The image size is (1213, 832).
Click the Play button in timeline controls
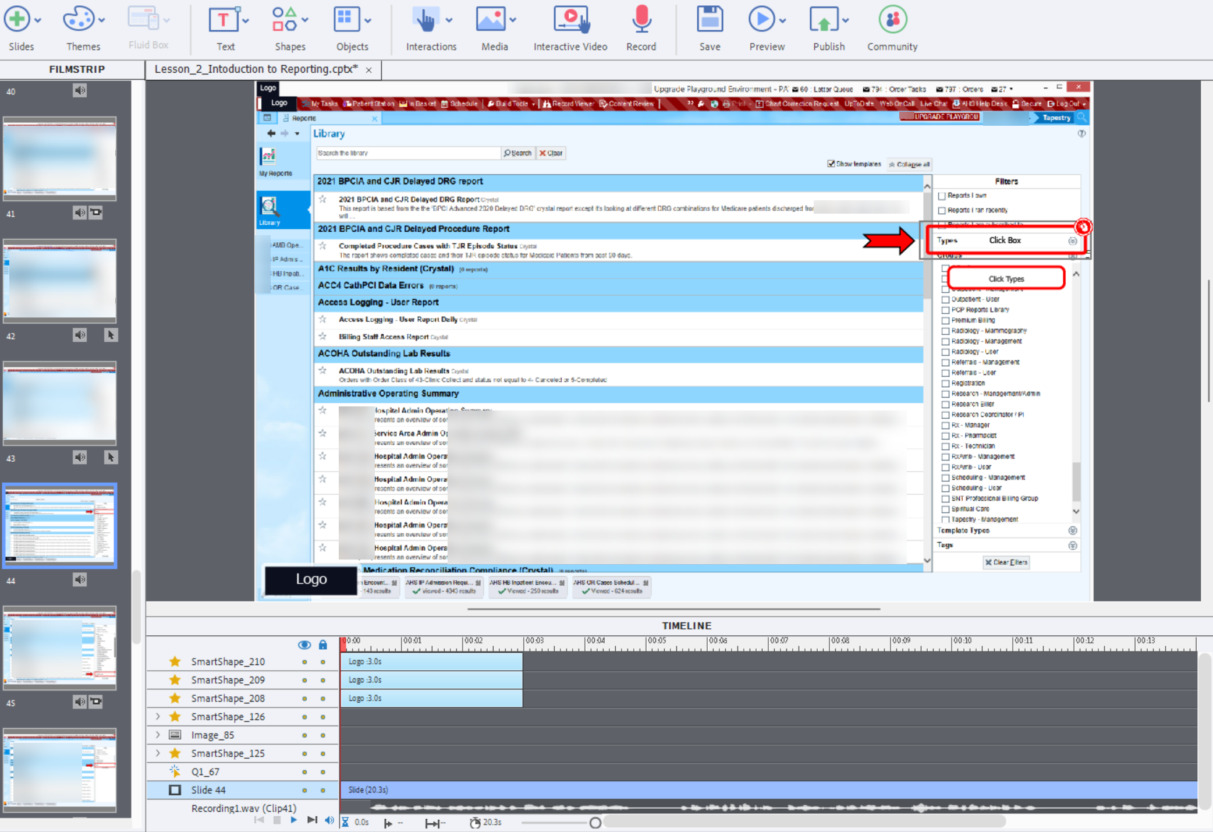(294, 820)
